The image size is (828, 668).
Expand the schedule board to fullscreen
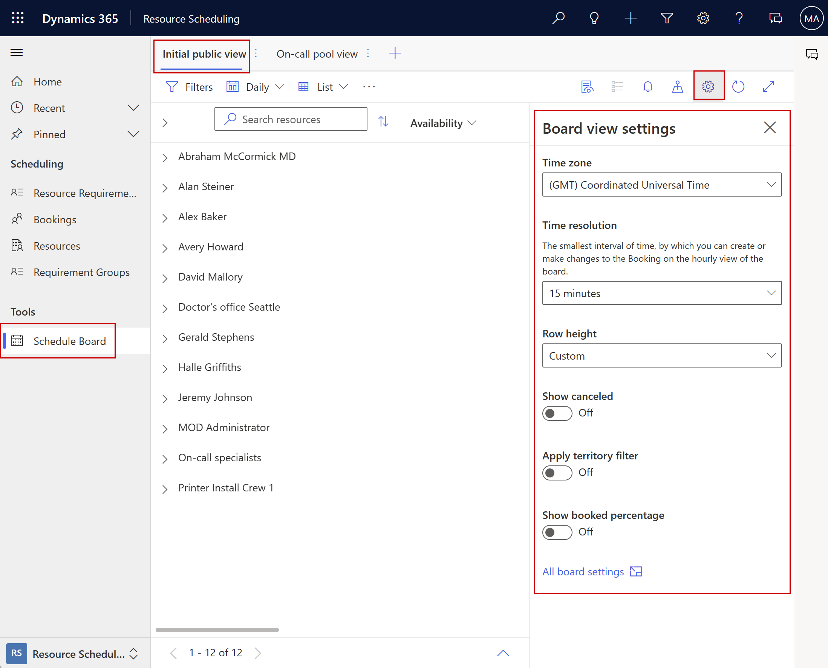pos(768,87)
